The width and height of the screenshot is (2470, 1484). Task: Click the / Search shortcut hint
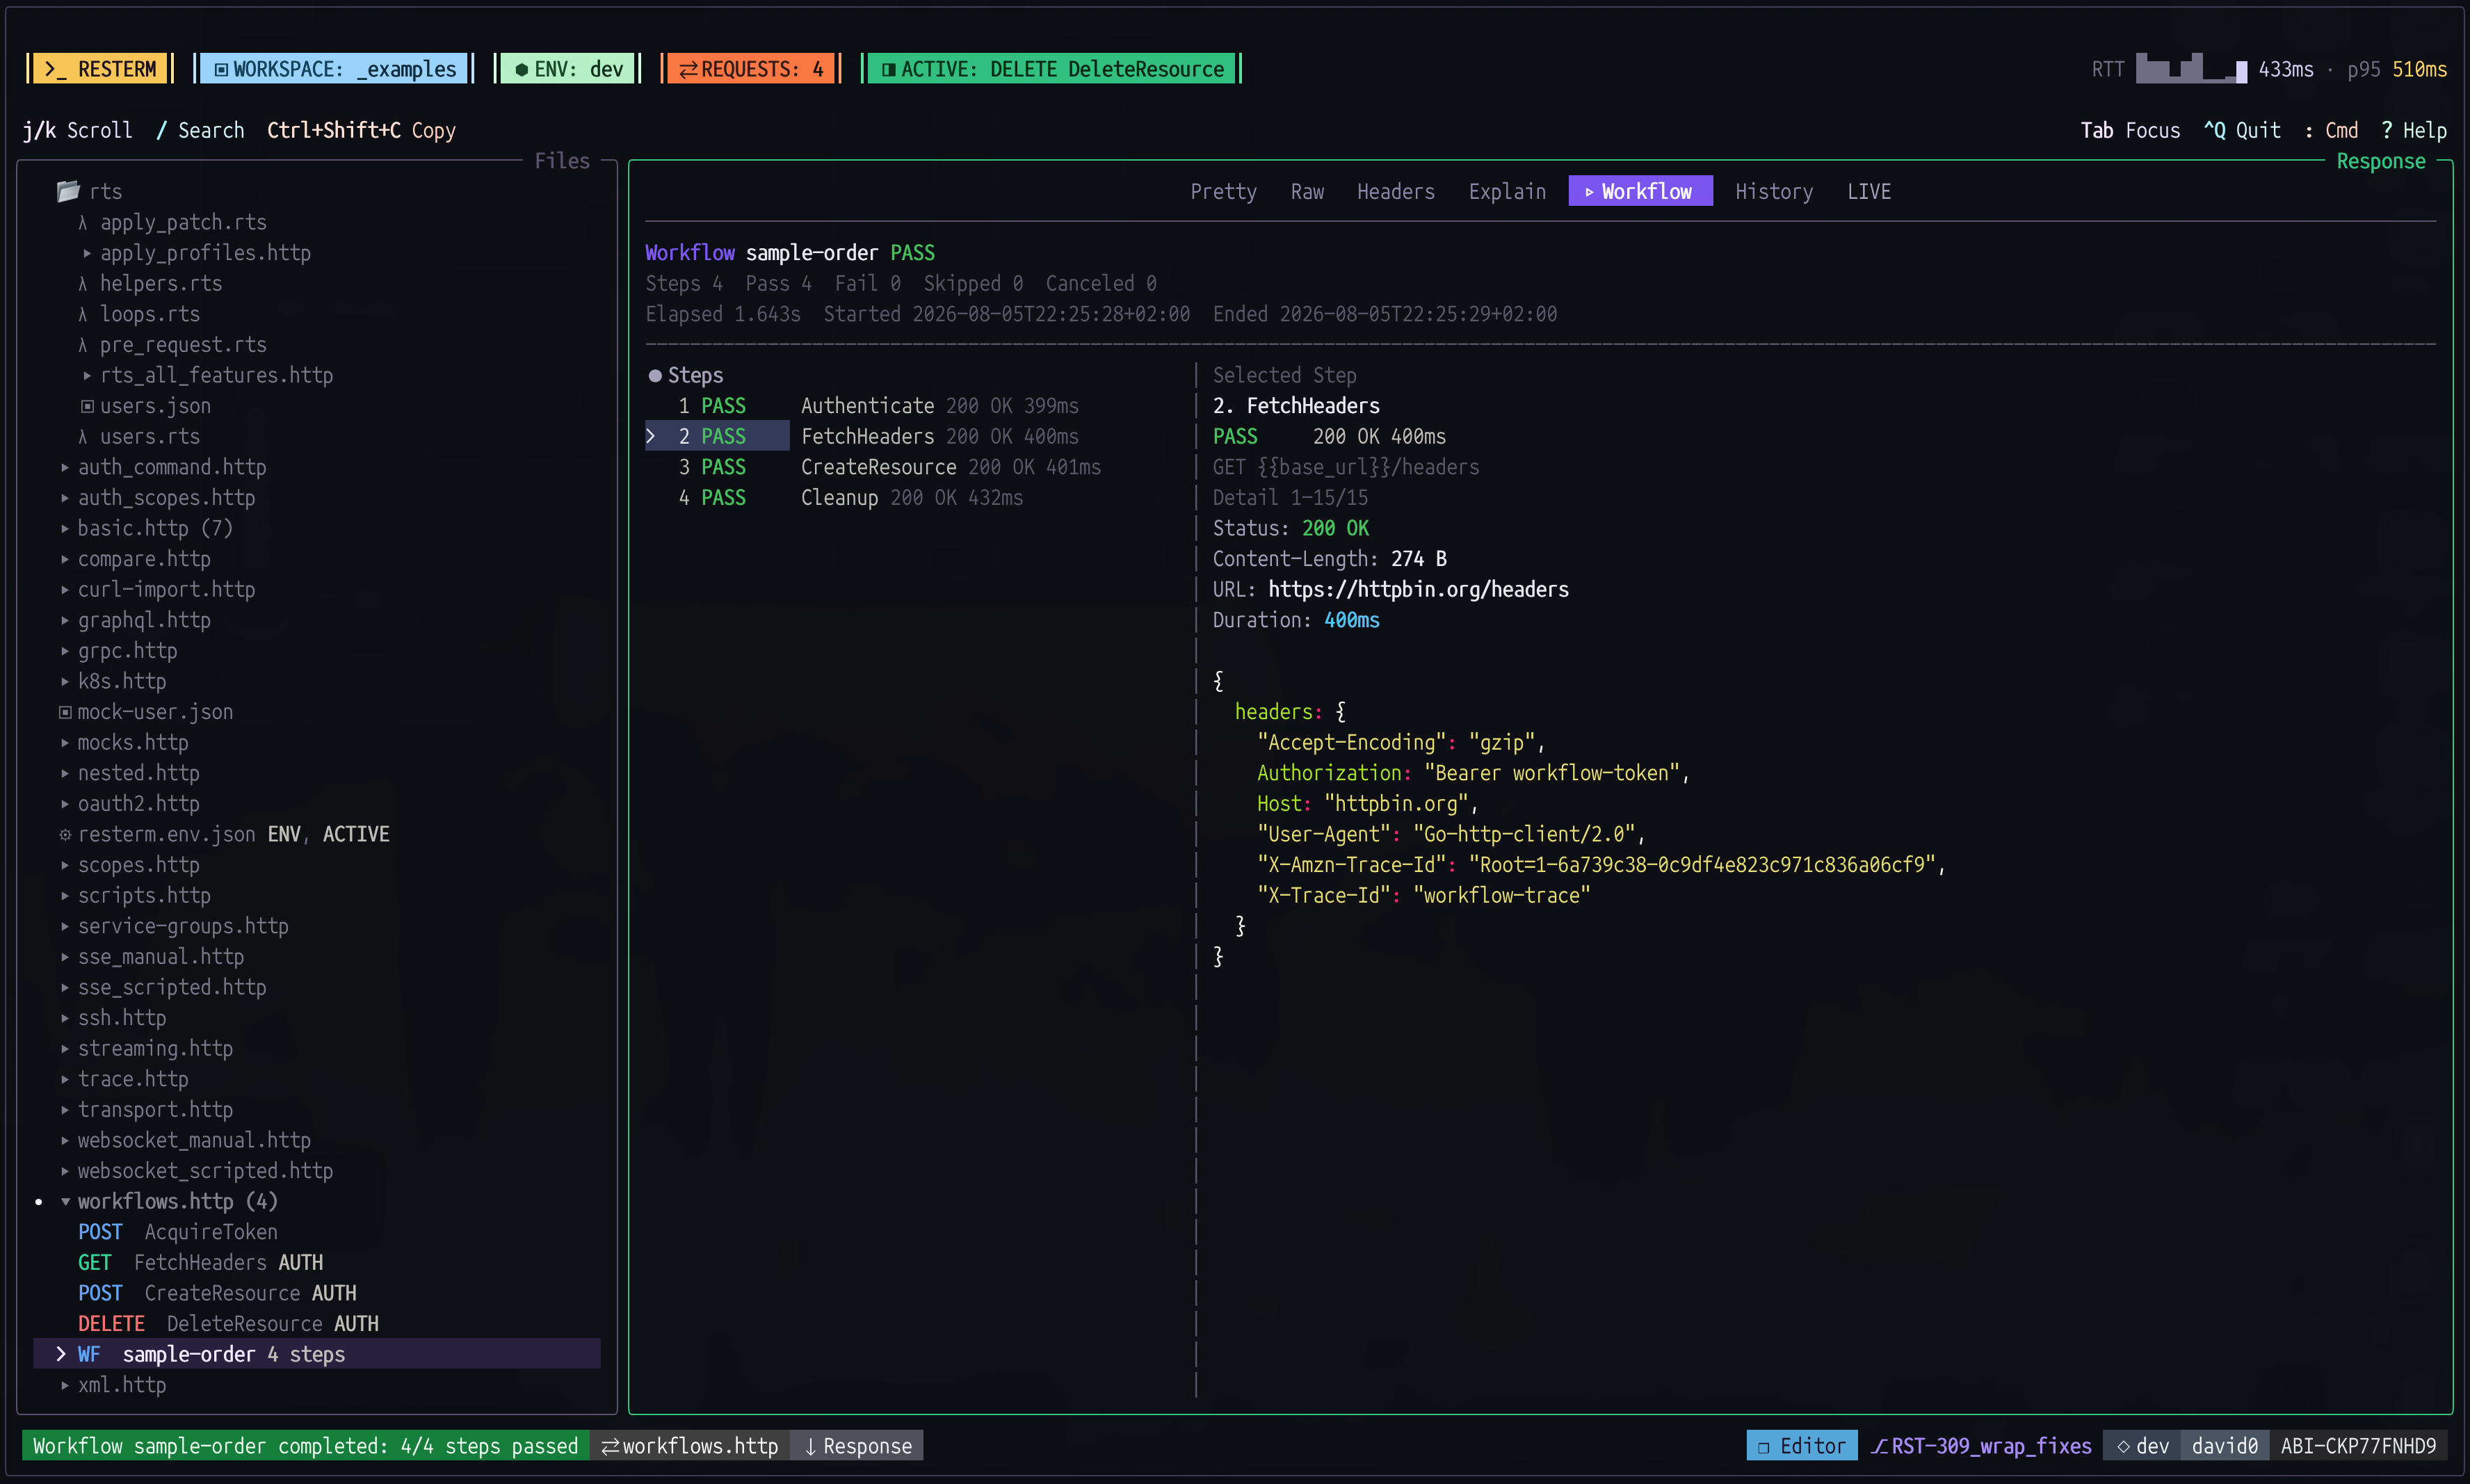coord(200,130)
